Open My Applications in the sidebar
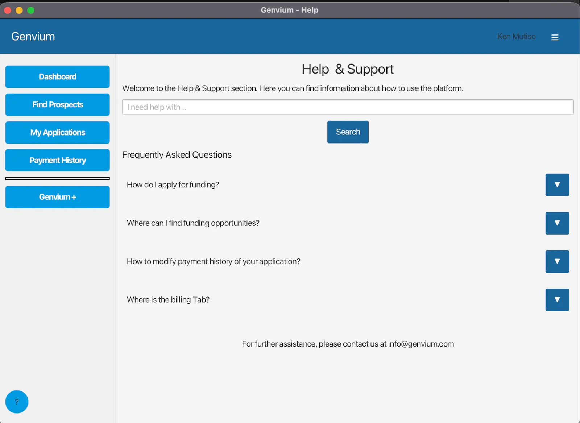Screen dimensions: 580x423 click(x=58, y=133)
